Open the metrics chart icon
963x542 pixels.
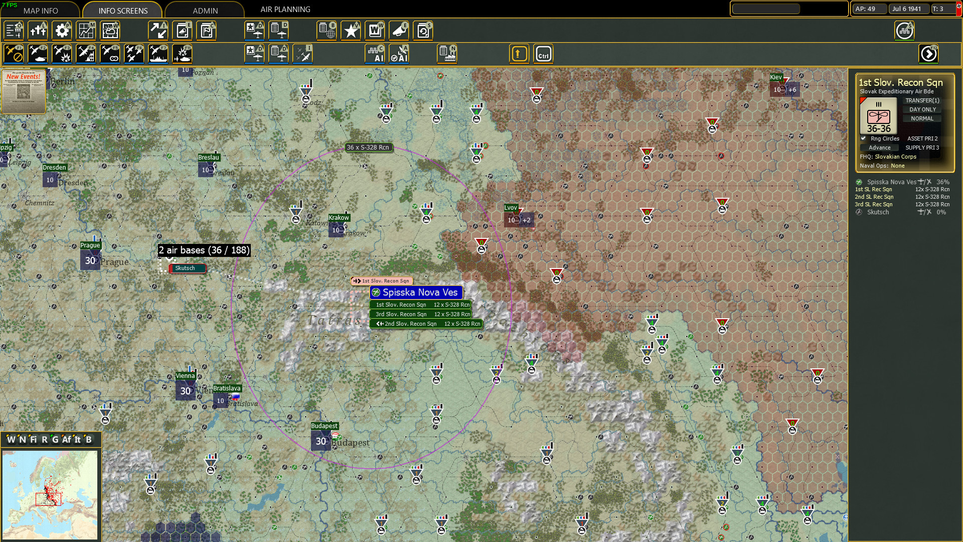click(86, 31)
